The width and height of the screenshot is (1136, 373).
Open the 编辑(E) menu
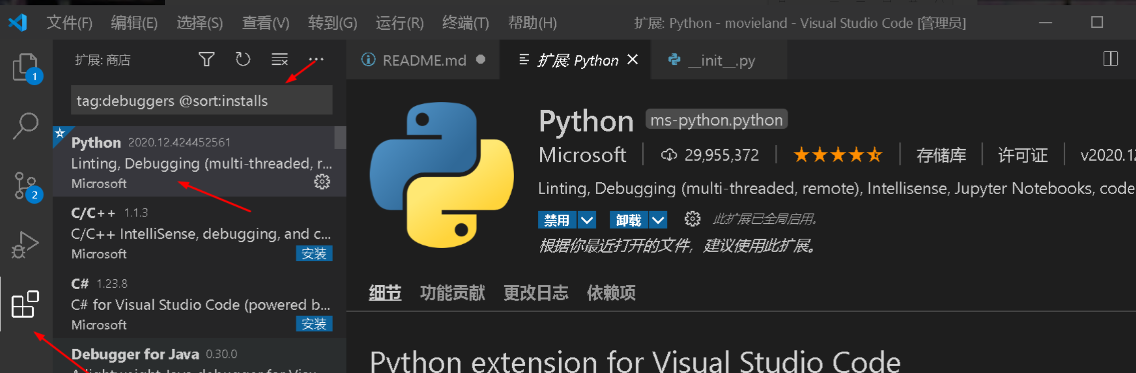pos(134,23)
